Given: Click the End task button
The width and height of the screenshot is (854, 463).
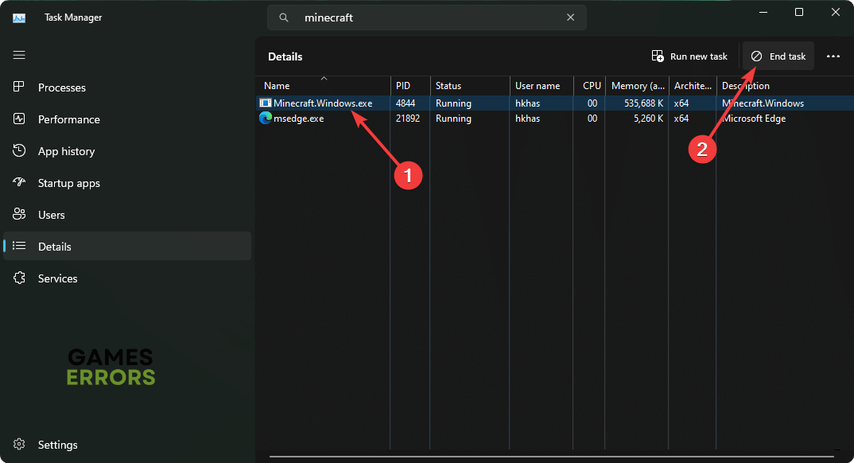Looking at the screenshot, I should pyautogui.click(x=778, y=56).
